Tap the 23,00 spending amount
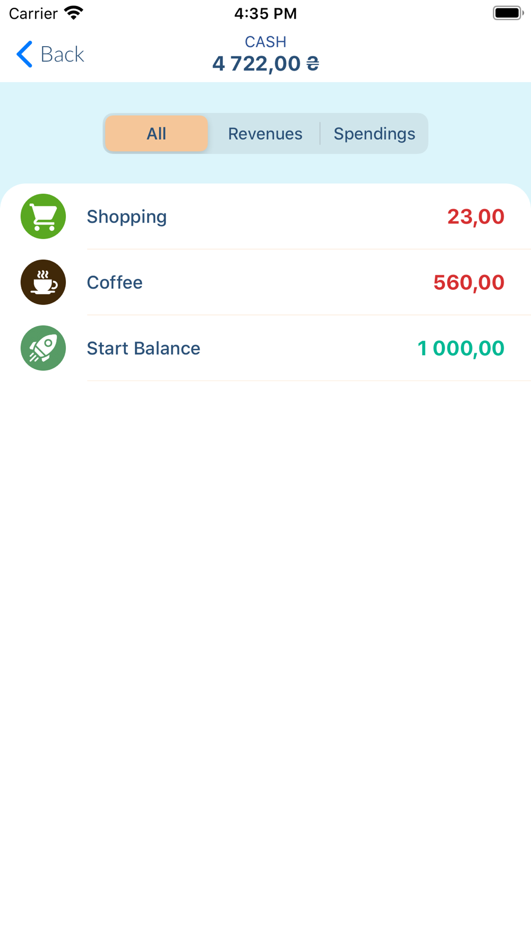The image size is (531, 944). [x=475, y=217]
